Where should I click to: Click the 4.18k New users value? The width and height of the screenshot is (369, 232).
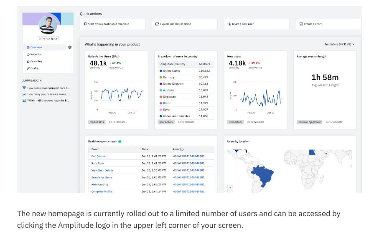coord(237,63)
